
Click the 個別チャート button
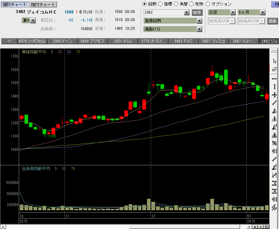14,4
